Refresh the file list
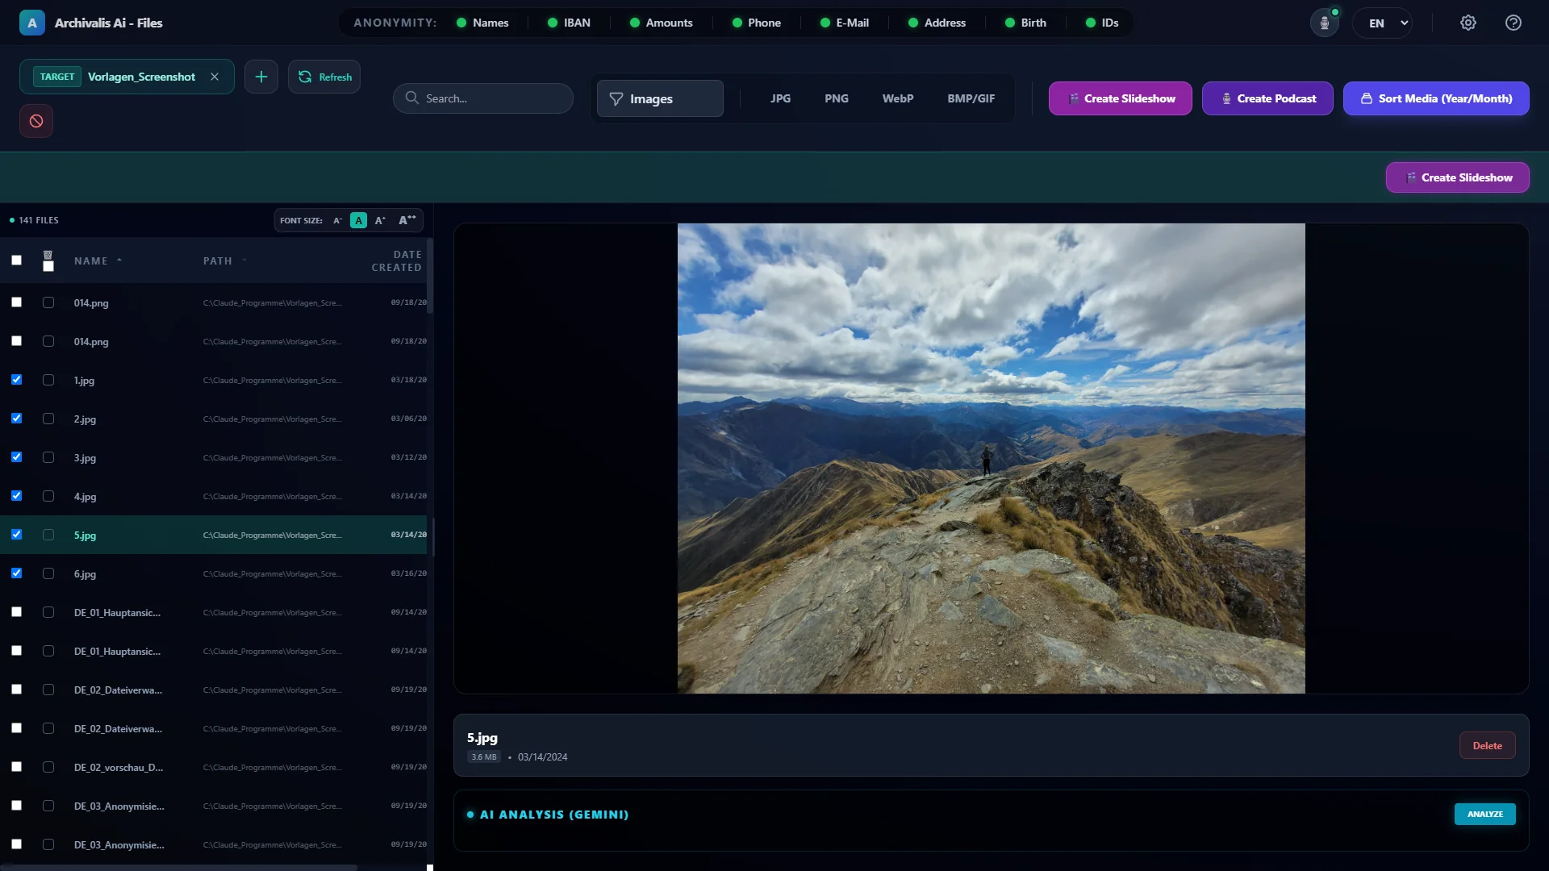The width and height of the screenshot is (1549, 871). point(324,77)
